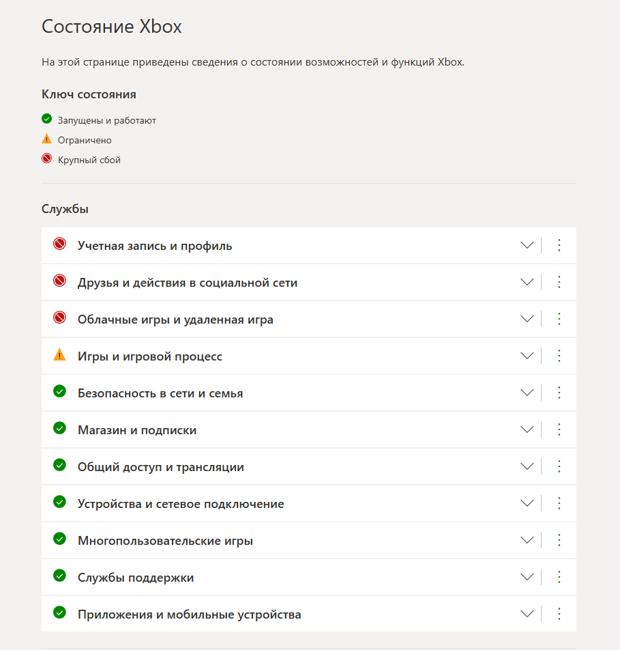The height and width of the screenshot is (650, 620).
Task: Expand Друзья и действия в социальной сети chevron
Action: (x=527, y=282)
